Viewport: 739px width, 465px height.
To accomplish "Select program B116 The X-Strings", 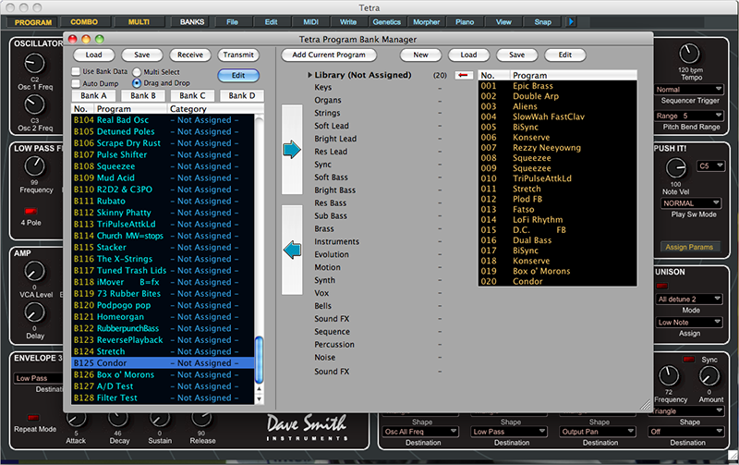I will click(x=126, y=259).
